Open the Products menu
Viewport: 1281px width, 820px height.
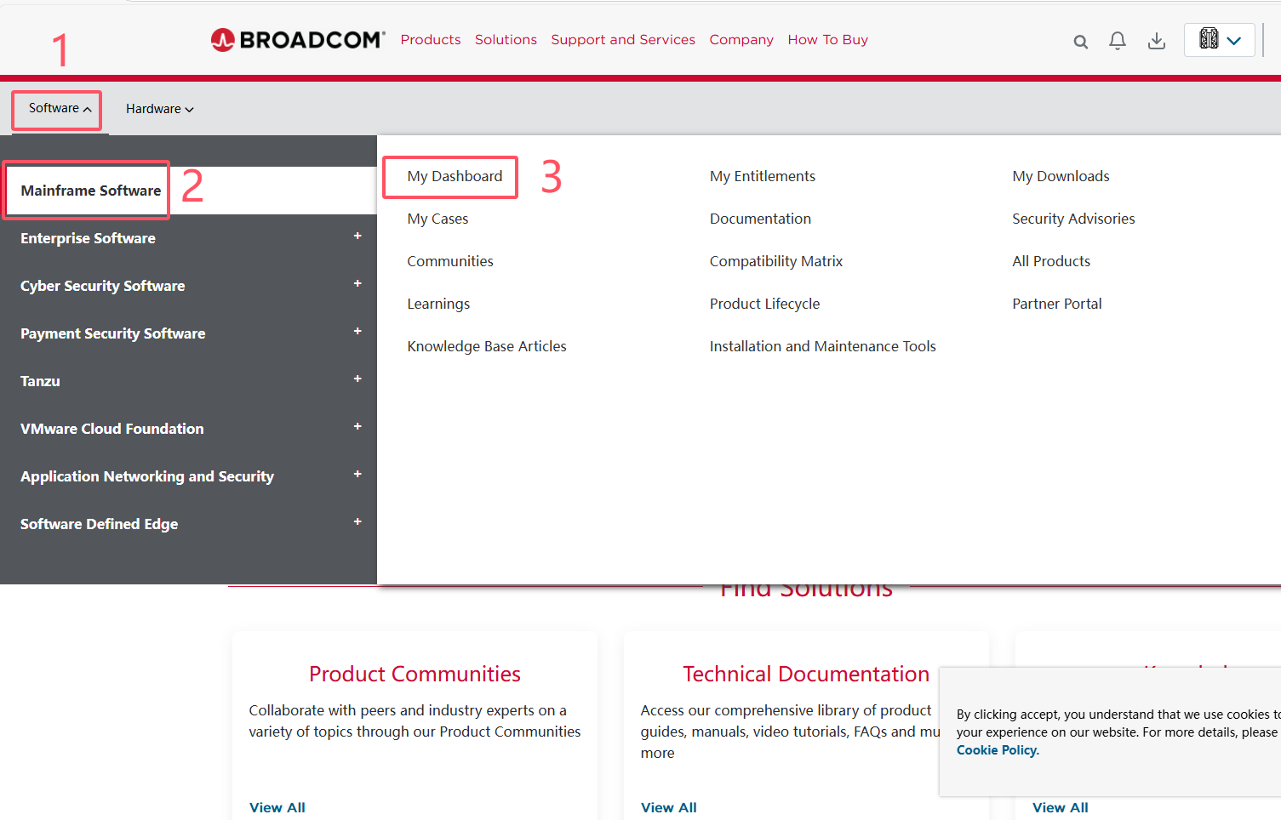(x=431, y=40)
